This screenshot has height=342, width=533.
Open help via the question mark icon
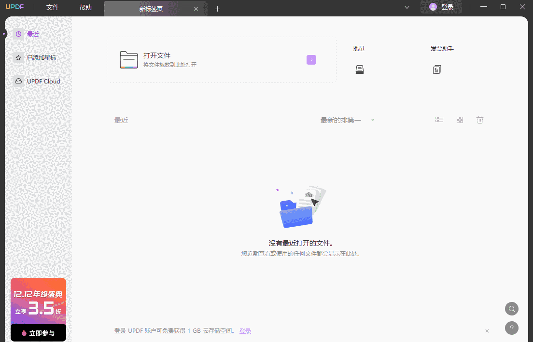(511, 328)
